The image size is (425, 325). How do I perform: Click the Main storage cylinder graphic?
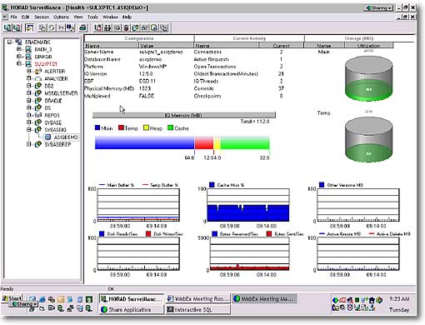pyautogui.click(x=368, y=78)
